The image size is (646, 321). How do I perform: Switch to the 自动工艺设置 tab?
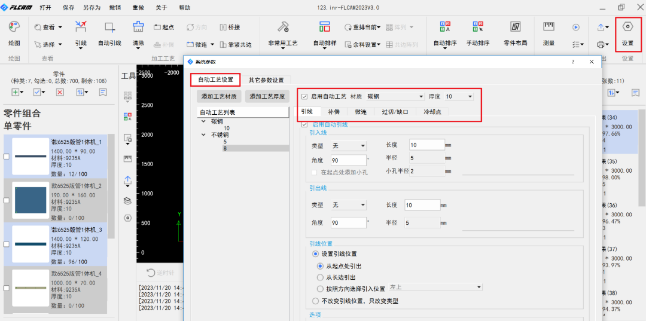tap(215, 80)
